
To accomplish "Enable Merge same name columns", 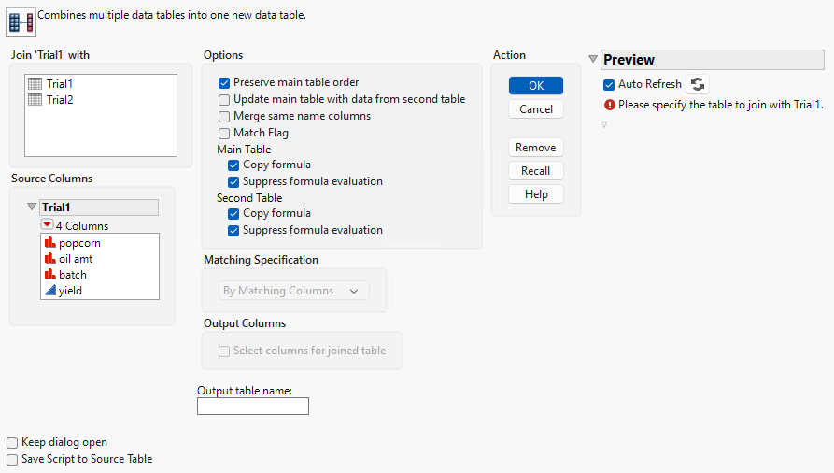I will click(x=224, y=116).
